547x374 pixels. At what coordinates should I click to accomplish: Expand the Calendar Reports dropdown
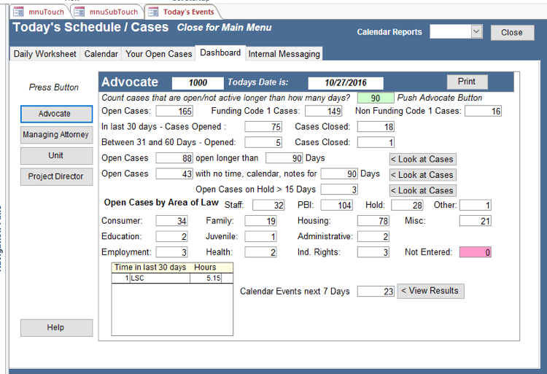pos(476,31)
